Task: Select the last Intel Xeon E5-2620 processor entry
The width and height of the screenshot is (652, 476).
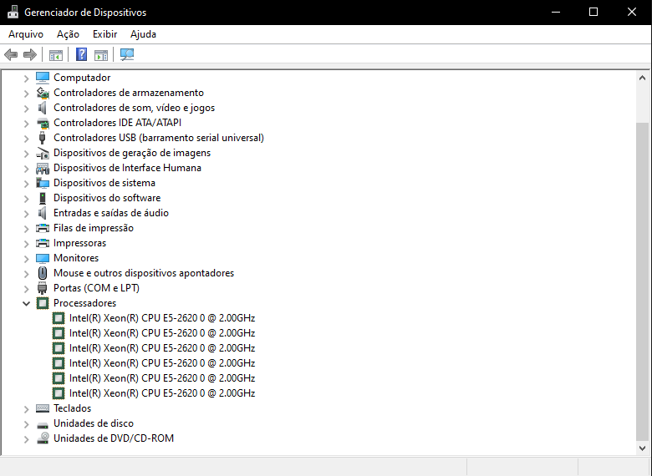Action: coord(162,393)
